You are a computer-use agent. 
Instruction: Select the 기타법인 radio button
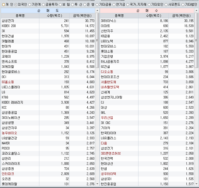click(183, 5)
